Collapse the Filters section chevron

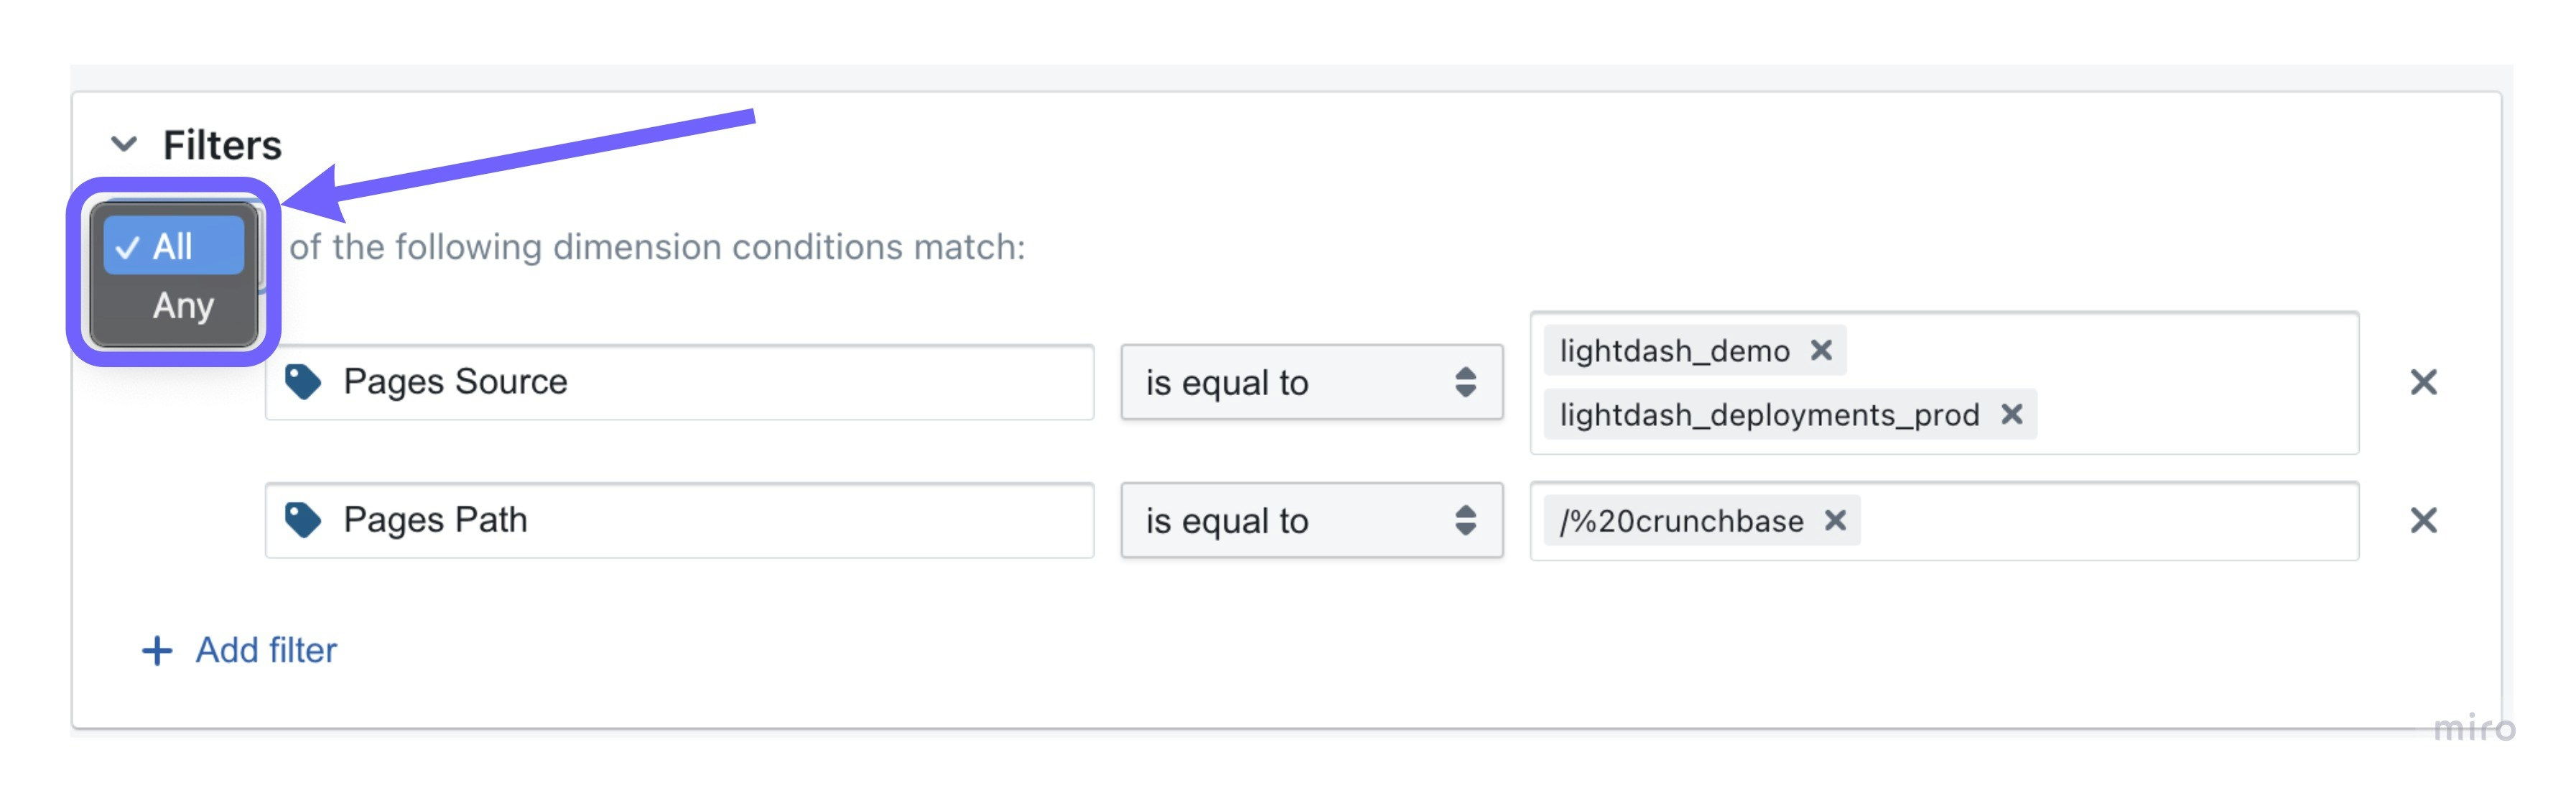124,144
